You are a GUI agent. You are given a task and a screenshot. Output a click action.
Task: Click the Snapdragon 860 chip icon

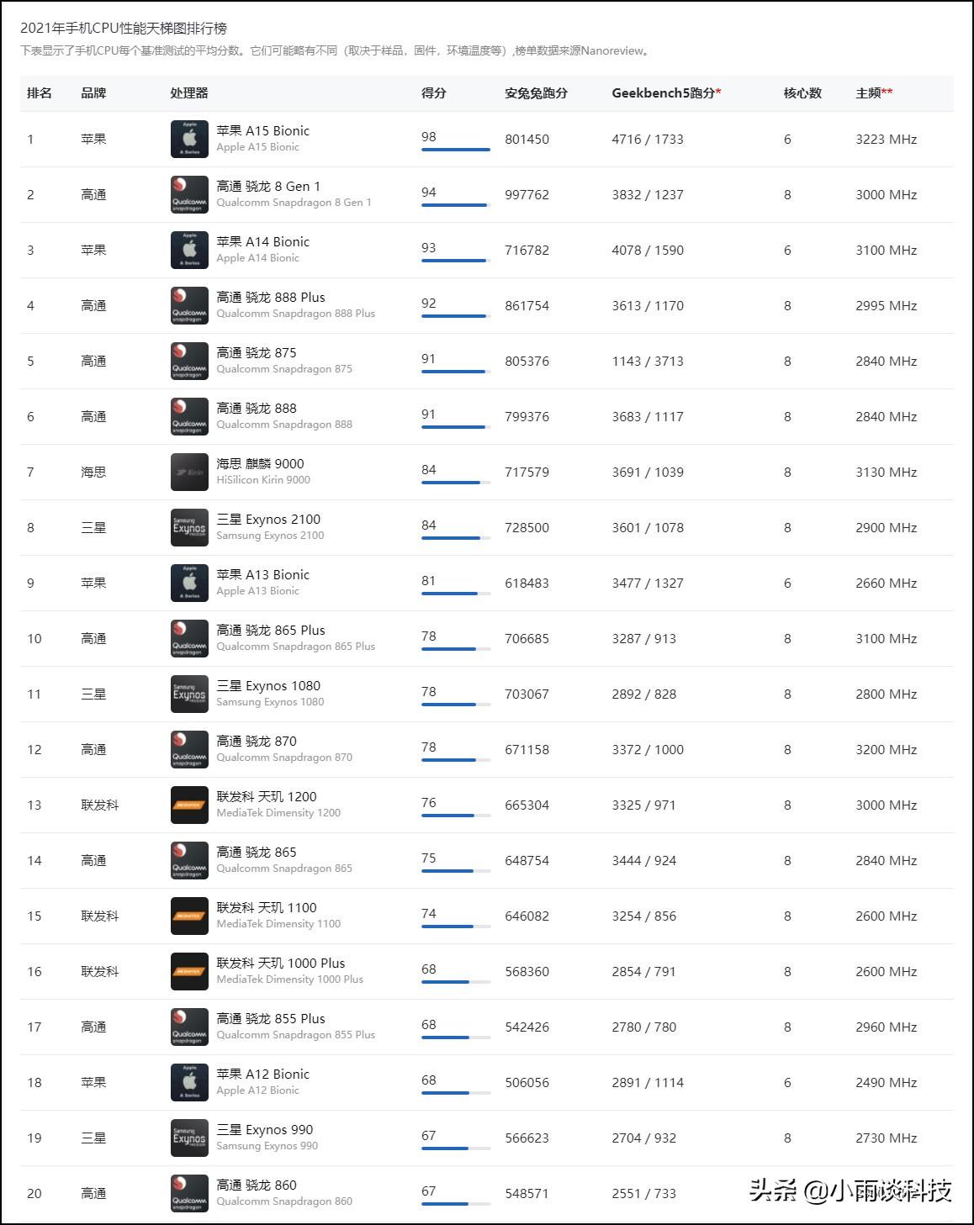[x=189, y=1193]
